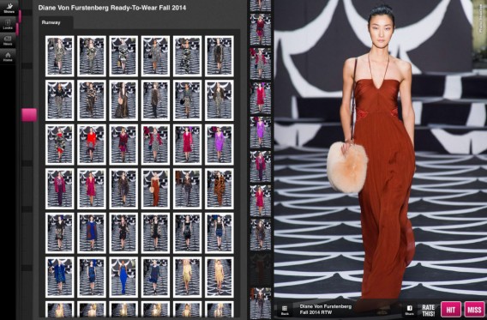The image size is (487, 320).
Task: Rate this look as a HIT
Action: (451, 310)
